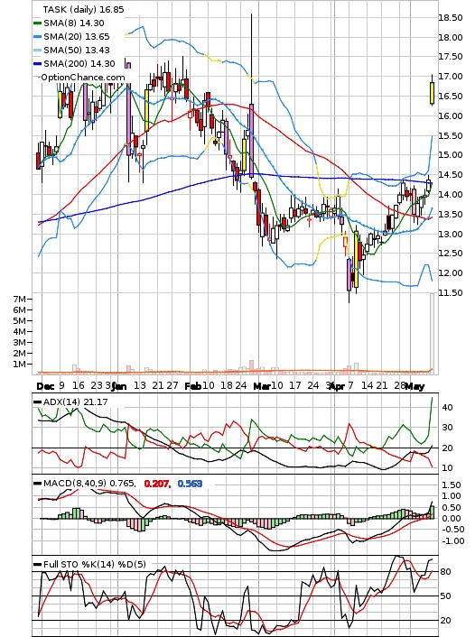Click the 30 label on ADX axis
Viewport: 475px width, 637px height.
(447, 428)
